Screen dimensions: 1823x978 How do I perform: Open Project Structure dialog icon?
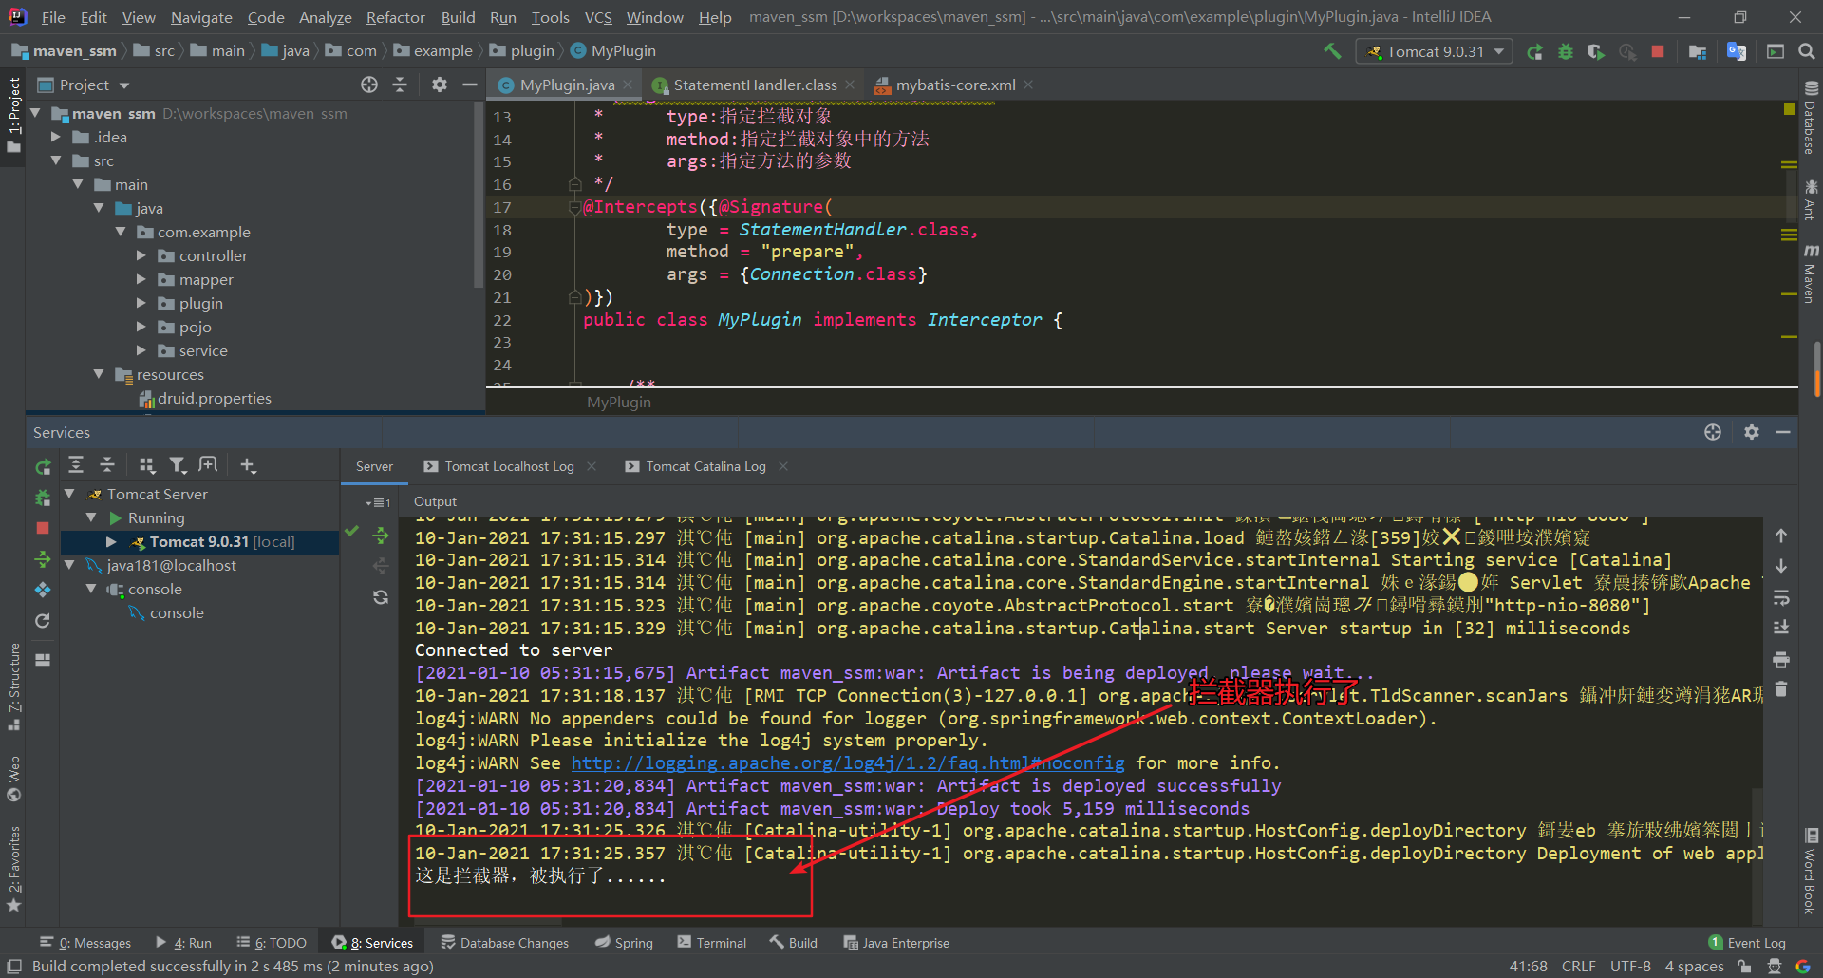click(x=1698, y=51)
